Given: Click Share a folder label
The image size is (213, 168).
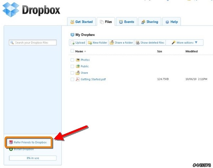Looking at the screenshot, I should coord(124,43).
